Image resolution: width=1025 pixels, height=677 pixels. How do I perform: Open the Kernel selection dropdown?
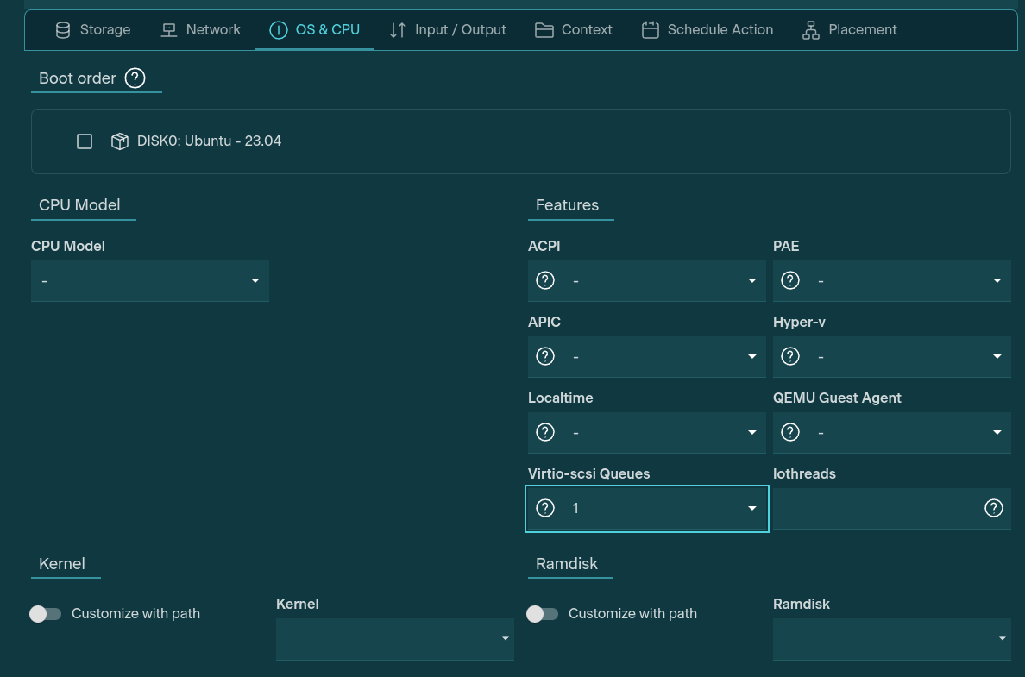(394, 639)
